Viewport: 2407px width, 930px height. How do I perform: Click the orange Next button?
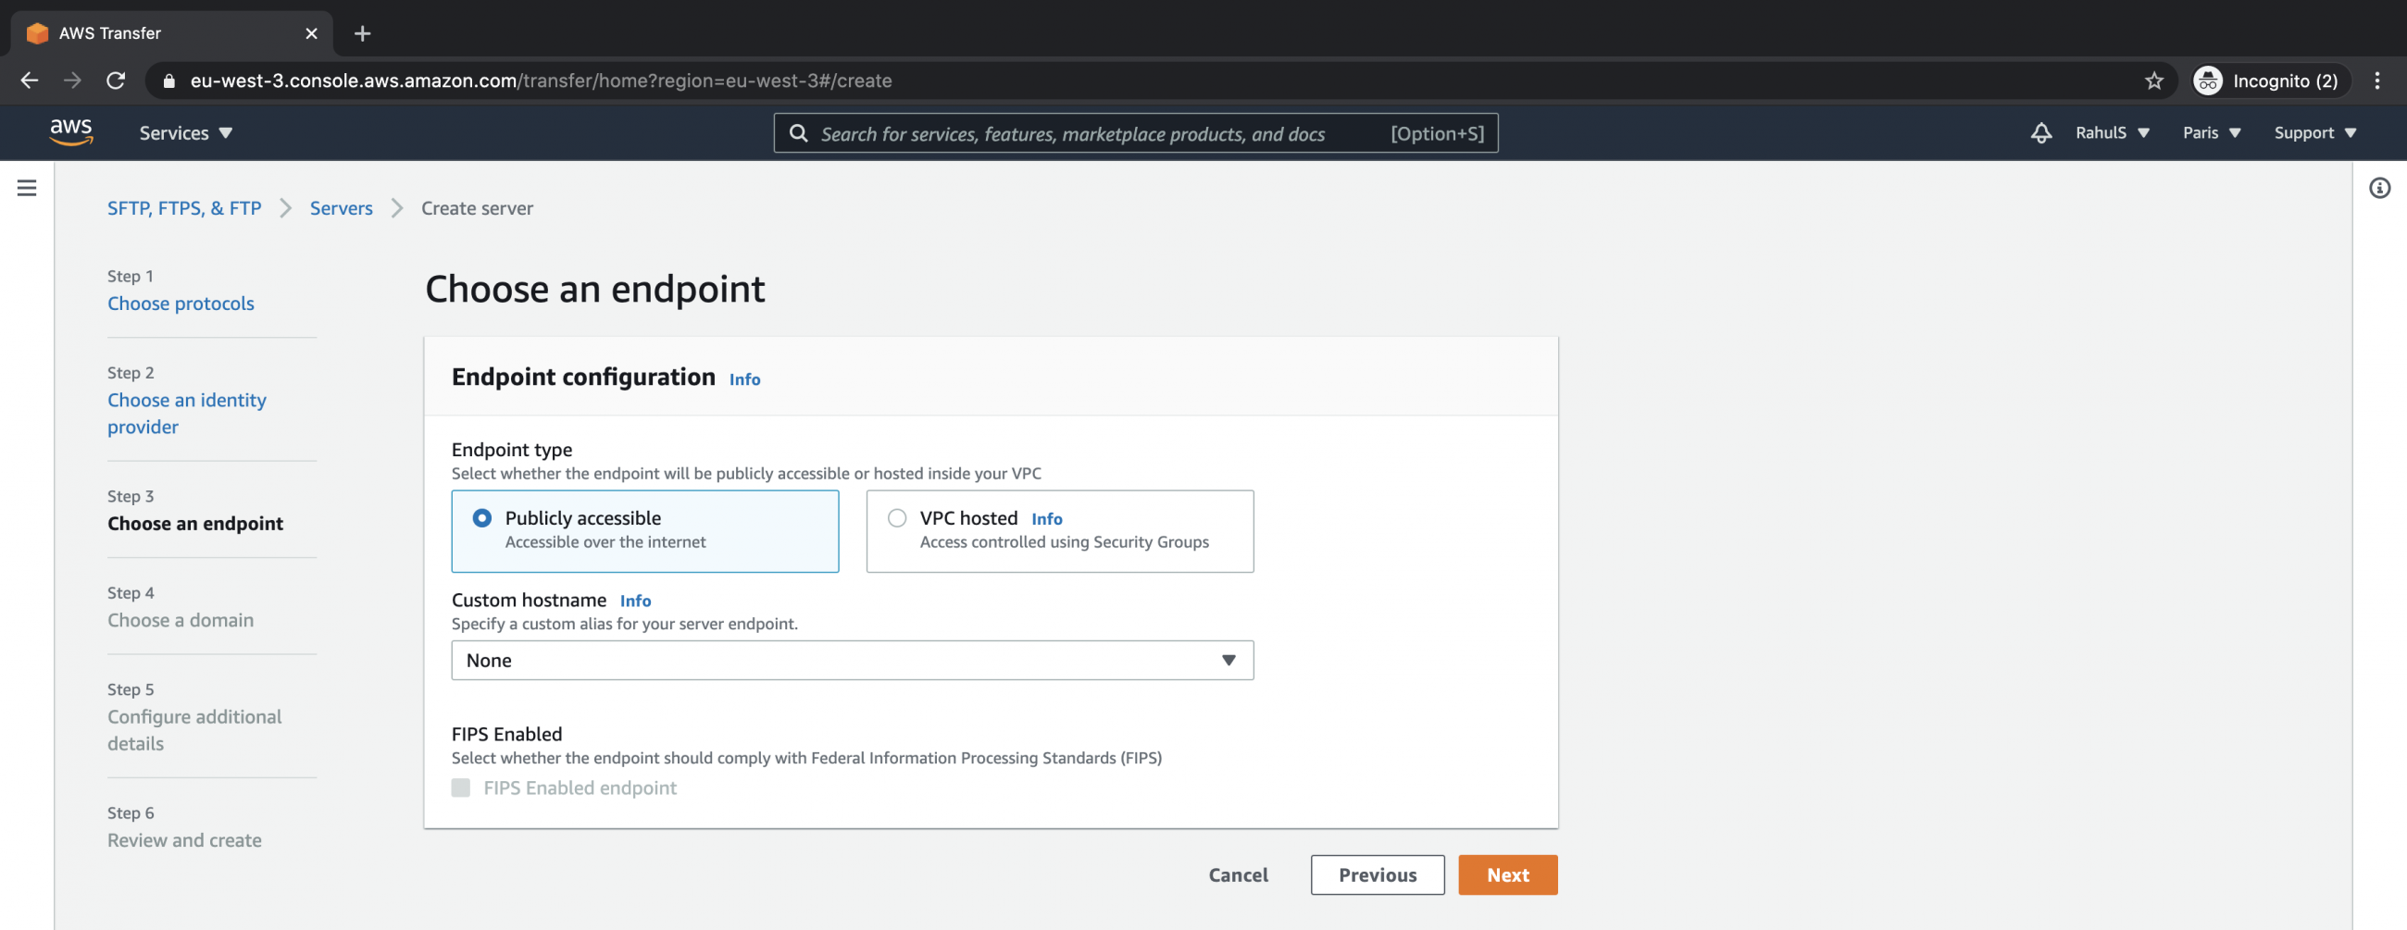[1507, 874]
